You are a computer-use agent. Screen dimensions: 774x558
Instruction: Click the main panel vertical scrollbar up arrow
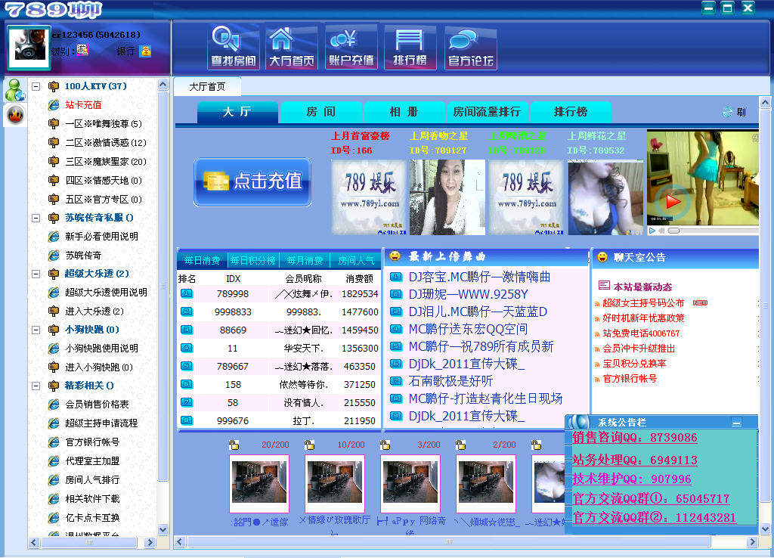tap(765, 103)
